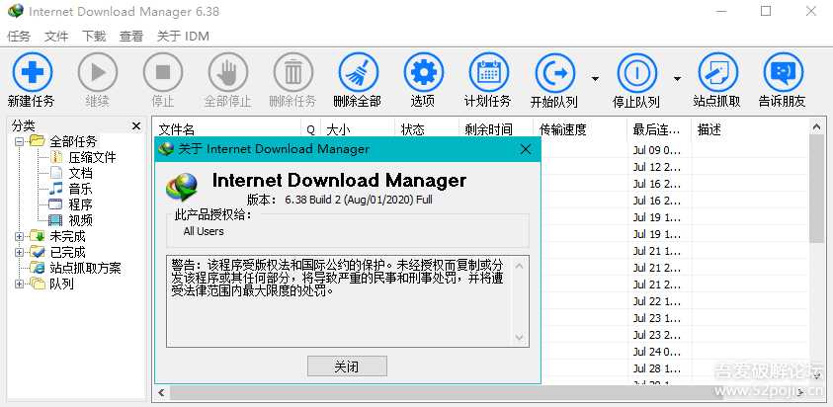Sort by 最后连… column header
The height and width of the screenshot is (407, 833).
point(659,129)
